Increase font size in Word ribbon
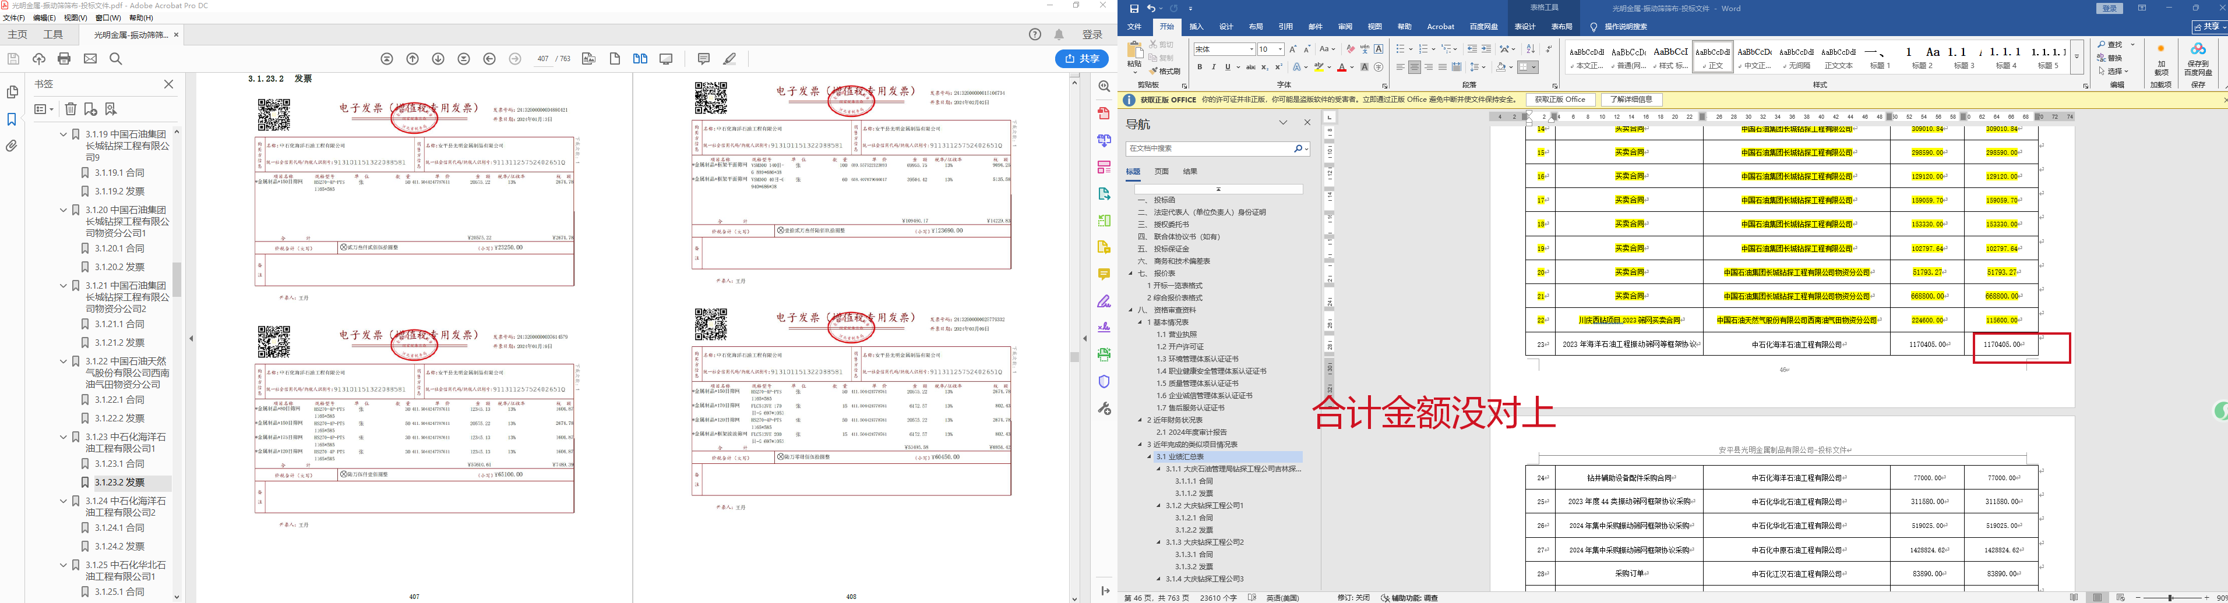The image size is (2228, 603). 1294,49
